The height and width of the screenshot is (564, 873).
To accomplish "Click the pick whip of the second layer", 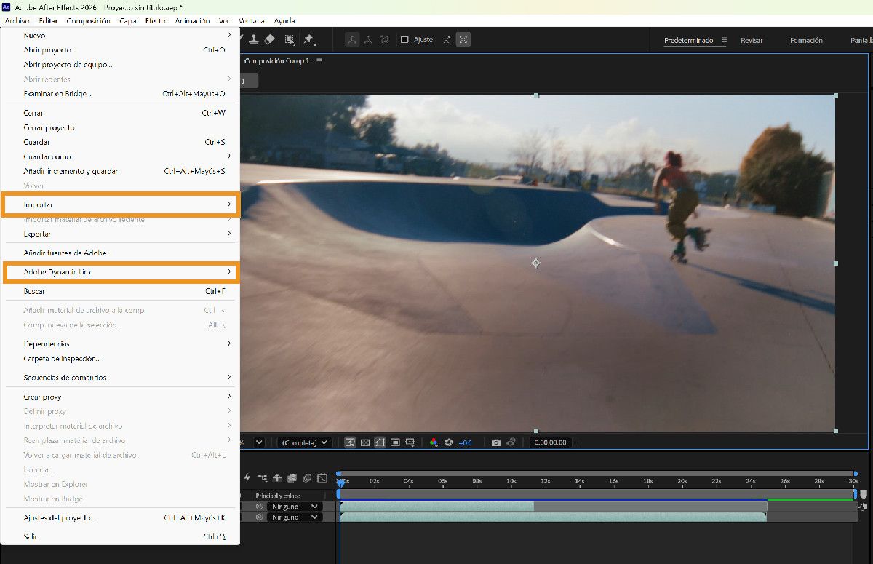I will point(260,517).
